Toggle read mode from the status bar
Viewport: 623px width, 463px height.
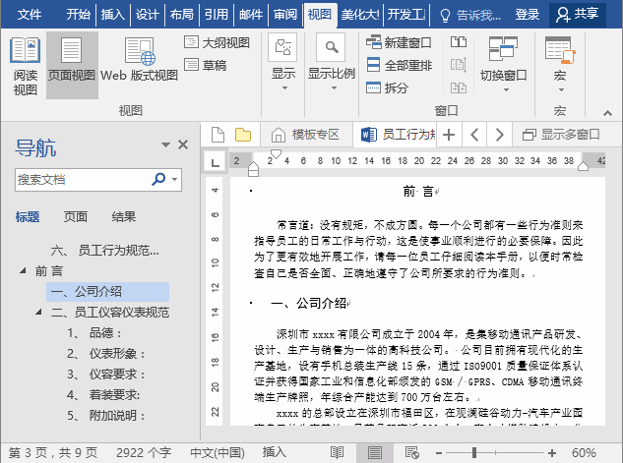pyautogui.click(x=338, y=453)
